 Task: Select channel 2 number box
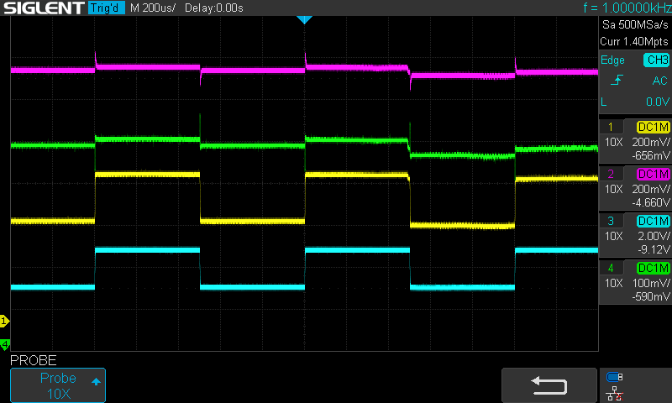pos(611,174)
